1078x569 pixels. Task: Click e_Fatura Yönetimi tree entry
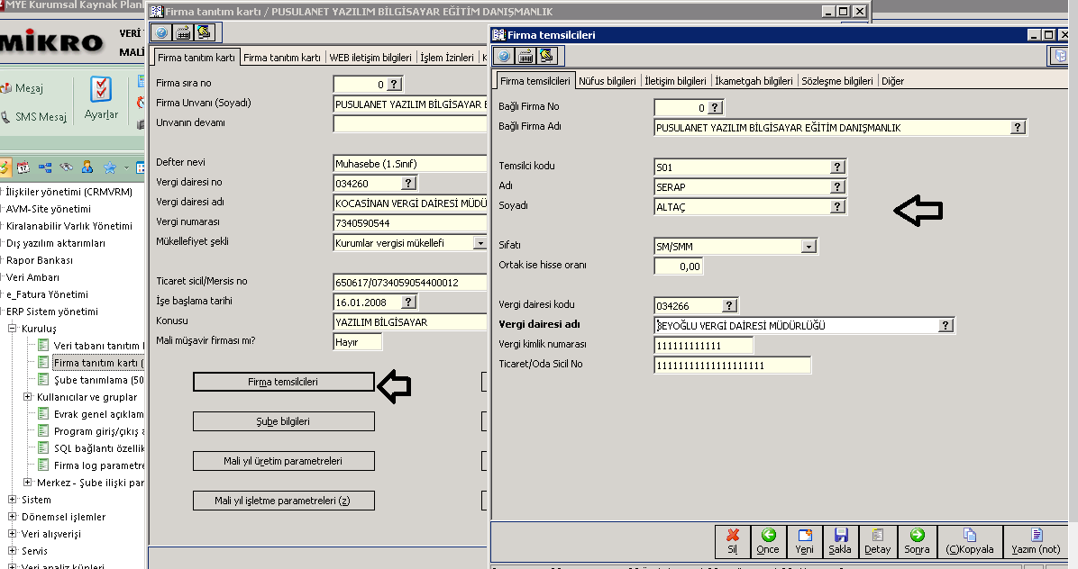(x=48, y=294)
